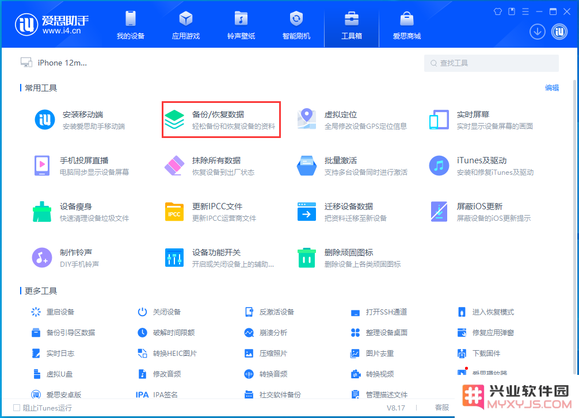Click the 爱思助手 logo

pyautogui.click(x=52, y=25)
